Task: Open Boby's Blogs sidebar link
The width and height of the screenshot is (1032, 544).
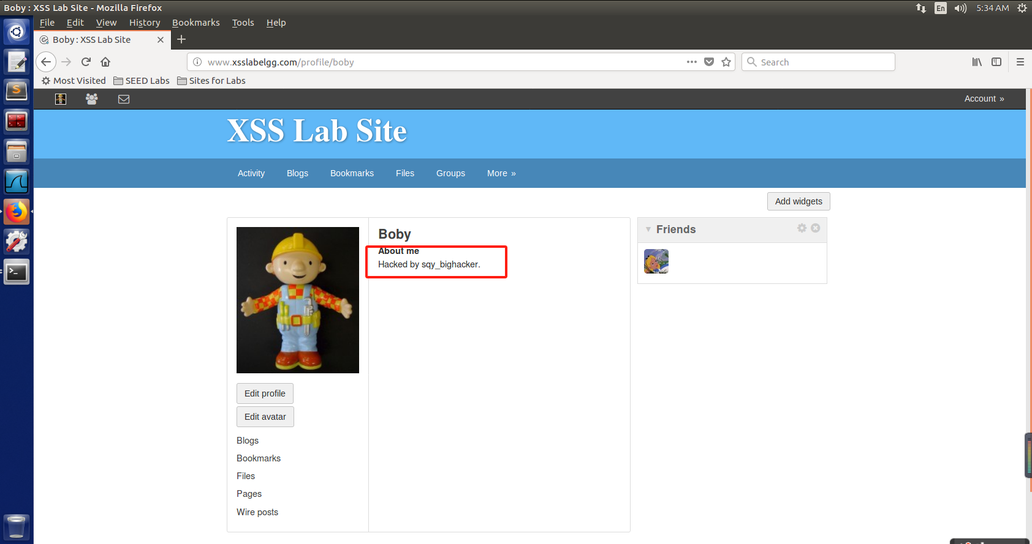Action: coord(248,441)
